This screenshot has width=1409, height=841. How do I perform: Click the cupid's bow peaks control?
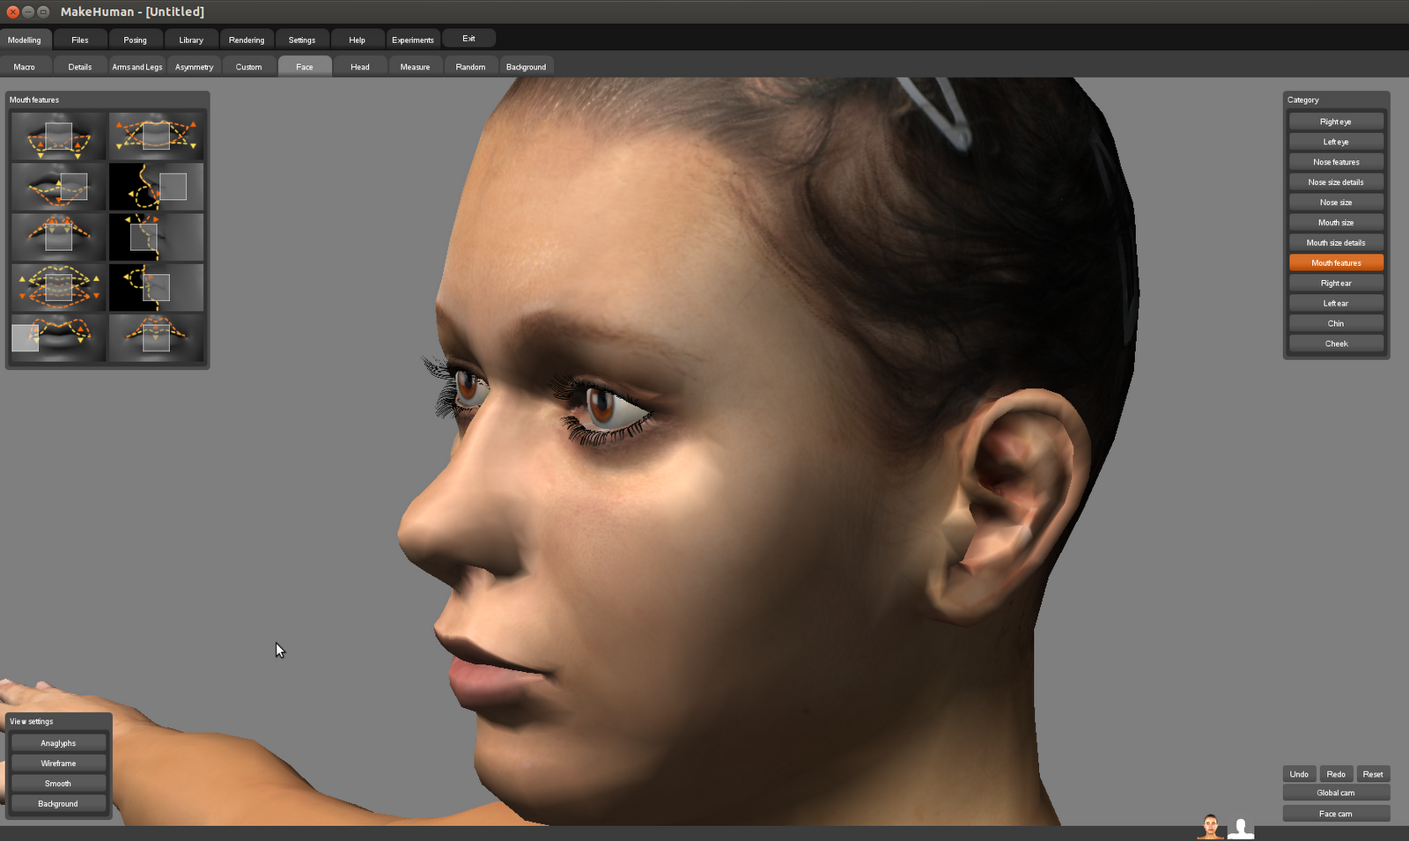(58, 237)
